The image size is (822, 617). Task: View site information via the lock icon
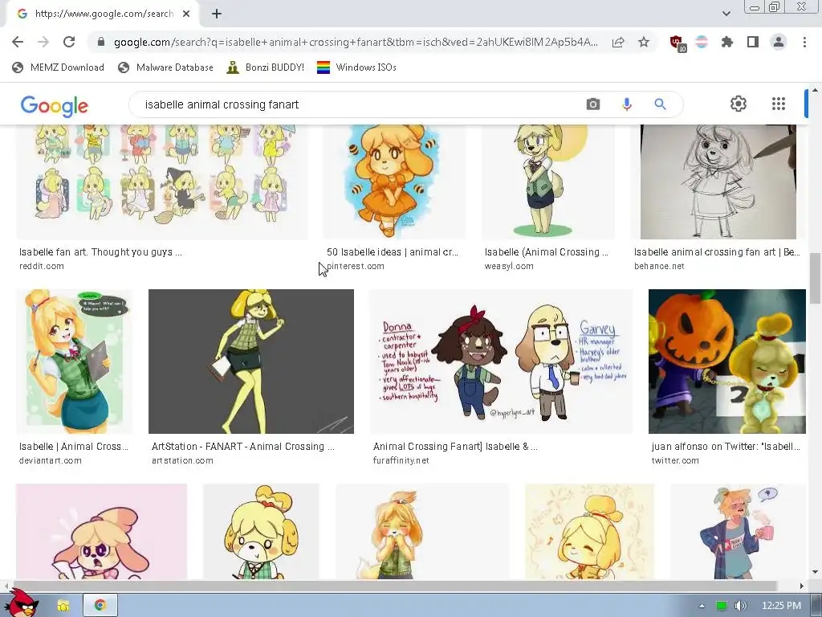[x=101, y=42]
